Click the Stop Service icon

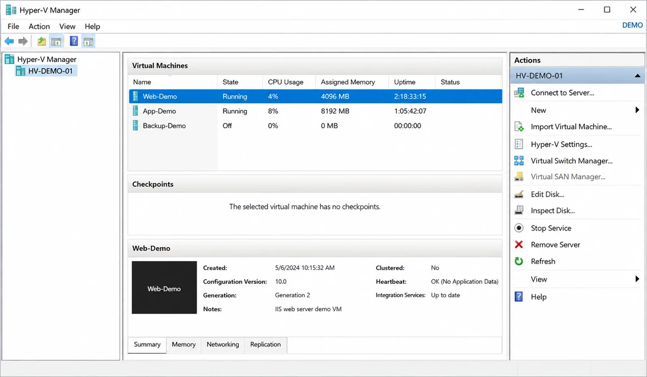[519, 228]
